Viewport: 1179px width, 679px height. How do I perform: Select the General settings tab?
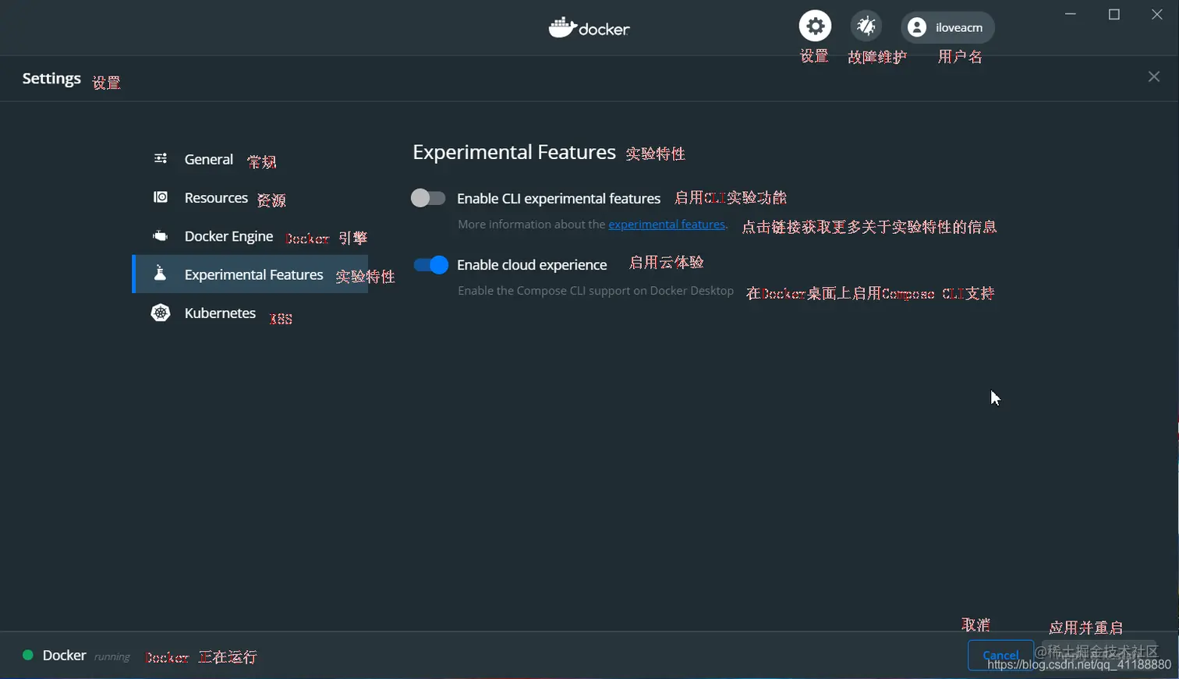click(x=250, y=159)
